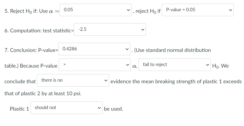Click the chevron arrow of the 'fail to reject' dropdown

click(x=207, y=65)
